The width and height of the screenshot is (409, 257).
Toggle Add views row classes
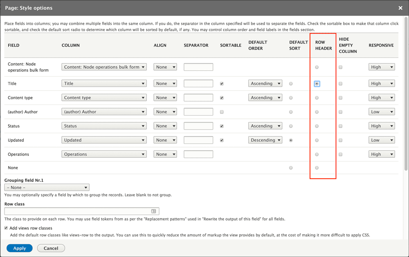6,228
